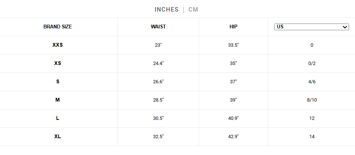Viewport: 355px width, 155px height.
Task: Click the 23" waist measurement
Action: click(x=158, y=45)
